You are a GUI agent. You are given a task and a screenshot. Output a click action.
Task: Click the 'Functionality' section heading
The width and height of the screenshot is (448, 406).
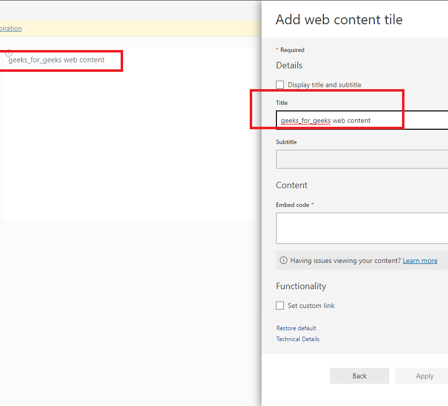[301, 286]
